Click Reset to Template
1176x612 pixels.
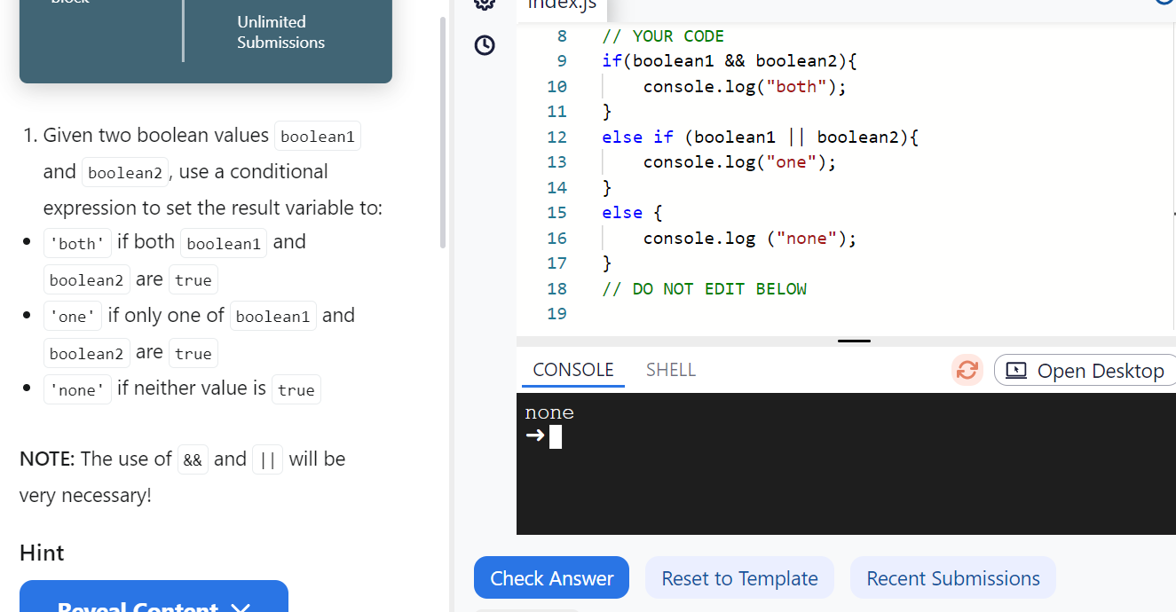pos(739,577)
